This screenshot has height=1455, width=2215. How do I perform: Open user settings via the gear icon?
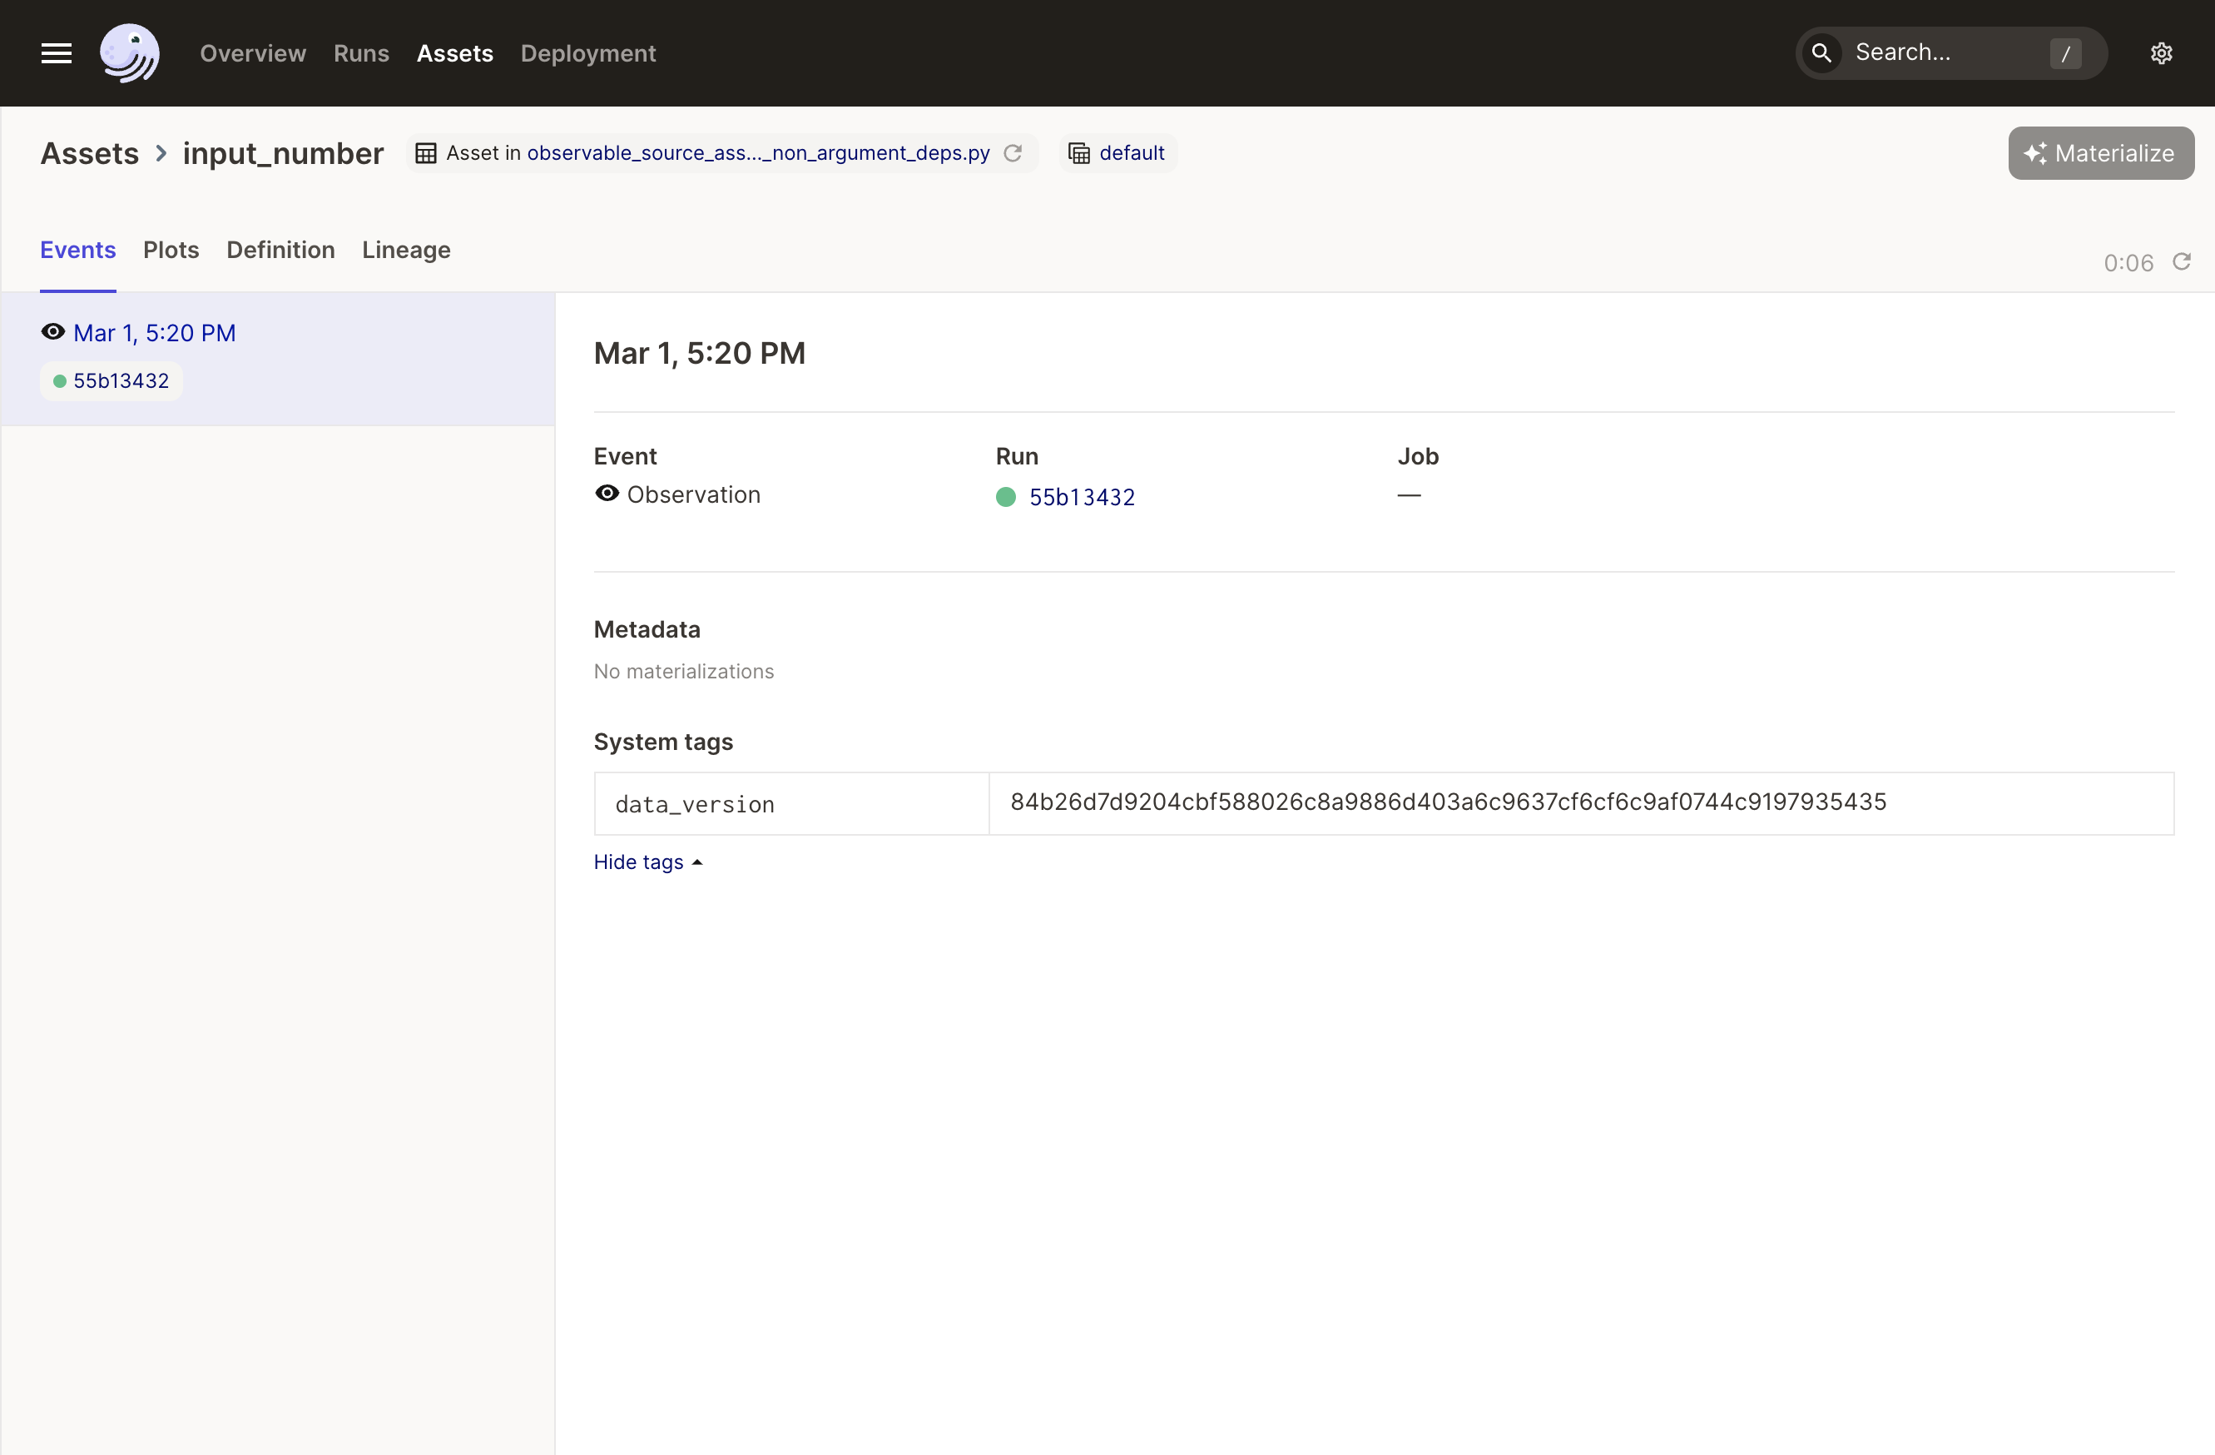tap(2161, 53)
